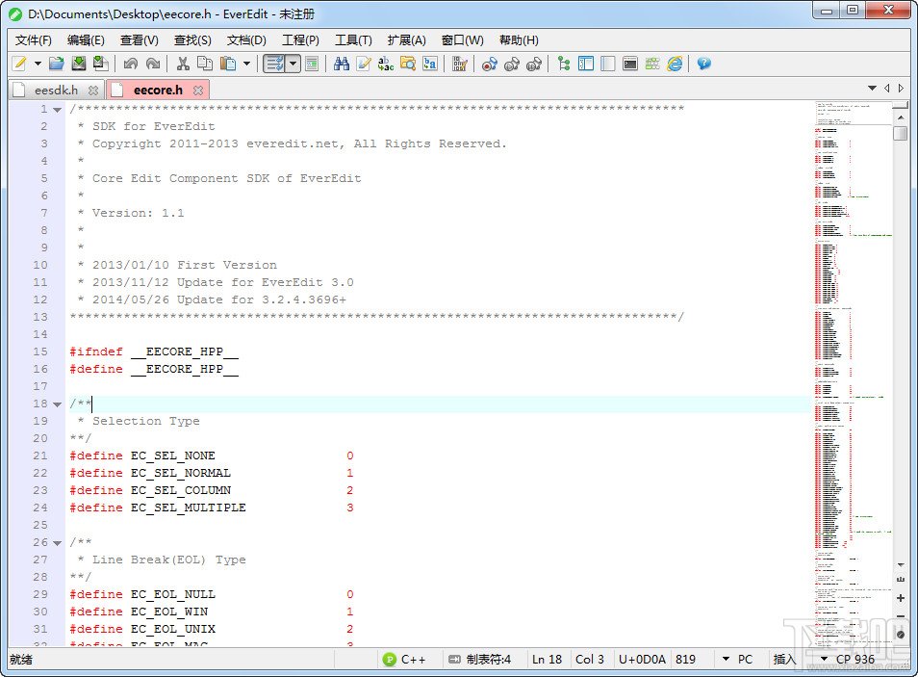
Task: Click the Ln 18 status bar entry
Action: pos(547,660)
